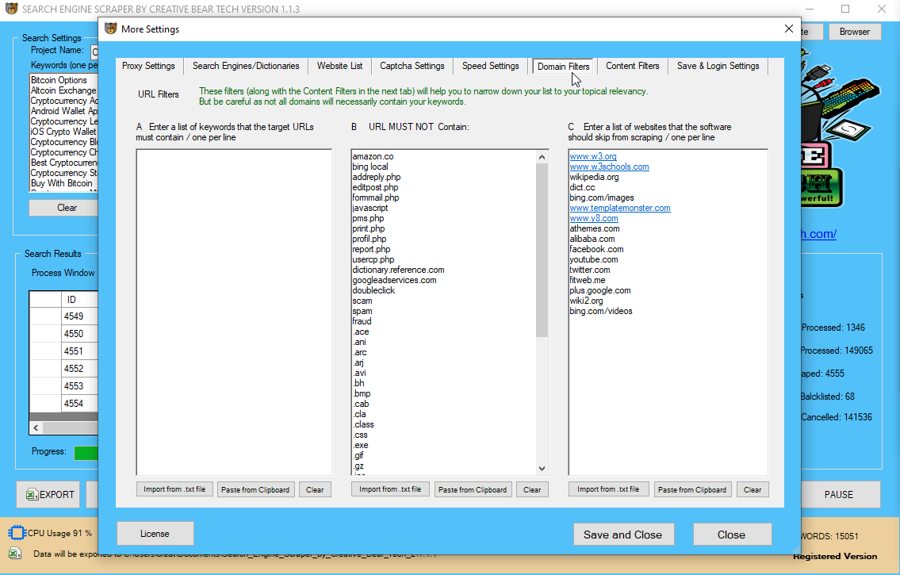
Task: Click the Excel icon beside the export path message
Action: coord(13,554)
